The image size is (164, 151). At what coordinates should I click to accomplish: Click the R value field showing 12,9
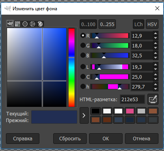coord(142,36)
